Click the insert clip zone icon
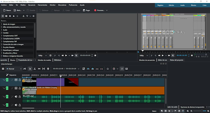The image size is (210, 113). (x=88, y=69)
